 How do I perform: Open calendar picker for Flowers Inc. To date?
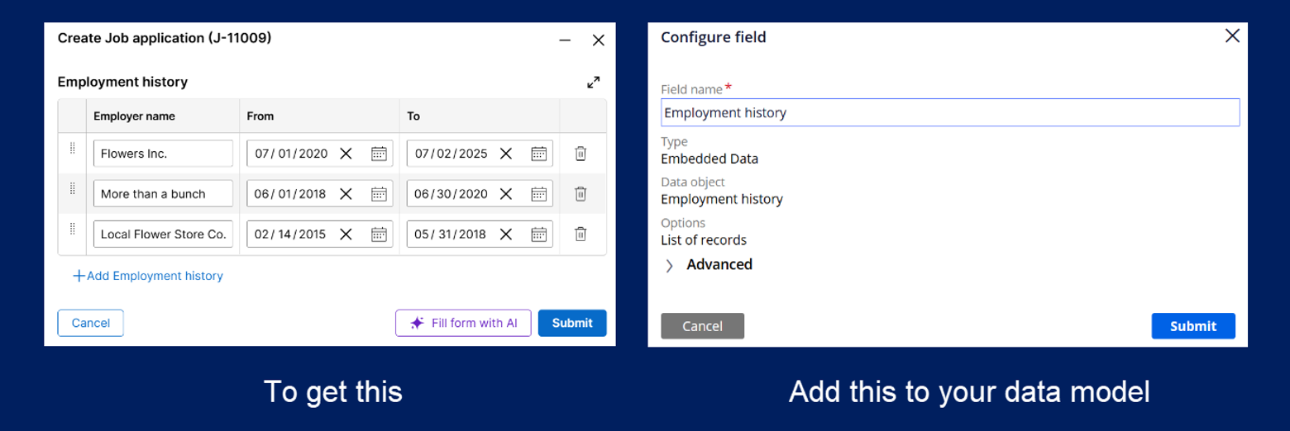point(538,154)
